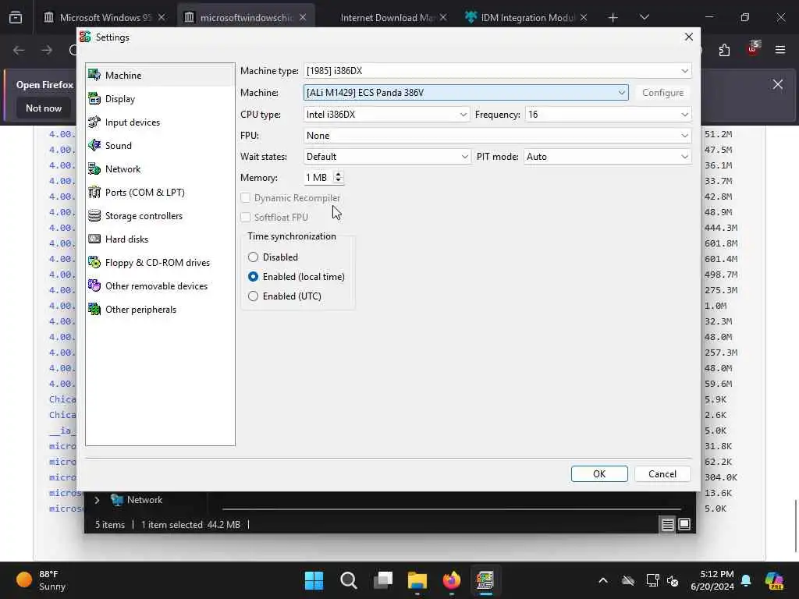Open the Machine dropdown showing ECS Panda 386V
Viewport: 799px width, 599px height.
click(466, 93)
